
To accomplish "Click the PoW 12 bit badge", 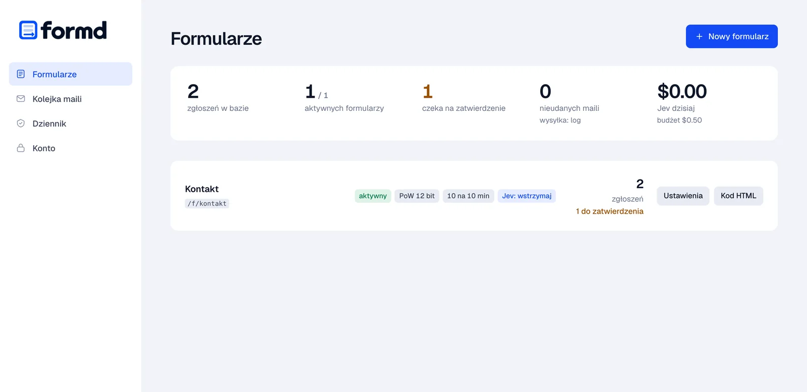I will [417, 196].
